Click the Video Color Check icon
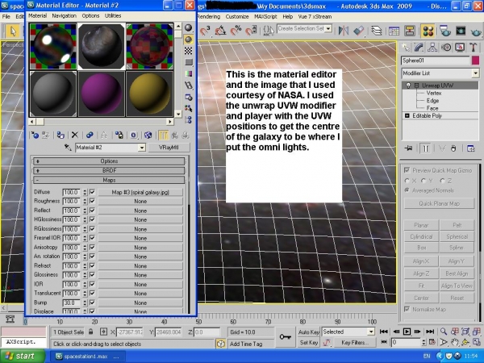The image size is (484, 363). pyautogui.click(x=188, y=73)
